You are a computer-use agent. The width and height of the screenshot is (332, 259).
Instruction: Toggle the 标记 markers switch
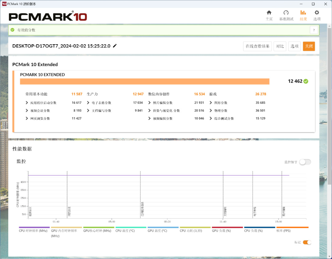click(307, 242)
